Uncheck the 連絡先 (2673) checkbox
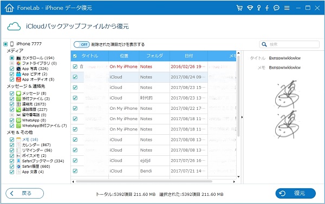325x204 pixels. click(x=12, y=104)
